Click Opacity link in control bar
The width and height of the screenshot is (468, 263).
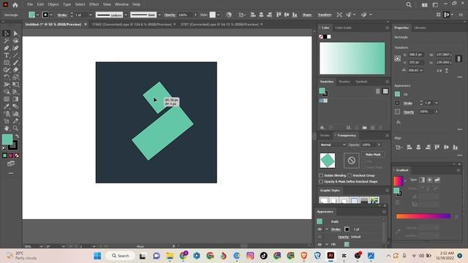click(170, 15)
